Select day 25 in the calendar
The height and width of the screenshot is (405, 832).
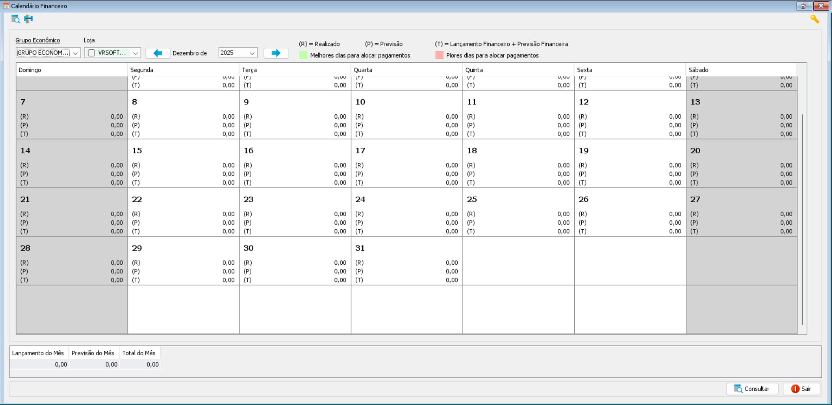point(518,212)
